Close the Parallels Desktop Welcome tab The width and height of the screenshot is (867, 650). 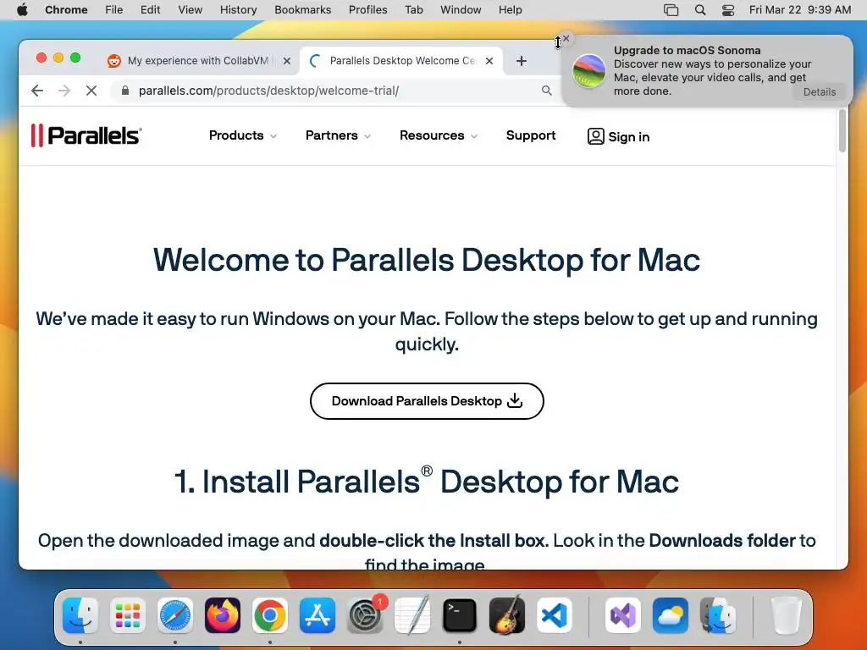click(x=489, y=61)
